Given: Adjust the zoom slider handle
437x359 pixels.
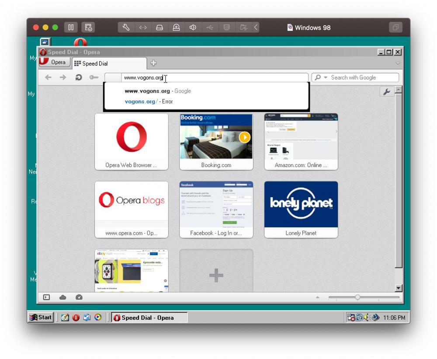Looking at the screenshot, I should [357, 297].
